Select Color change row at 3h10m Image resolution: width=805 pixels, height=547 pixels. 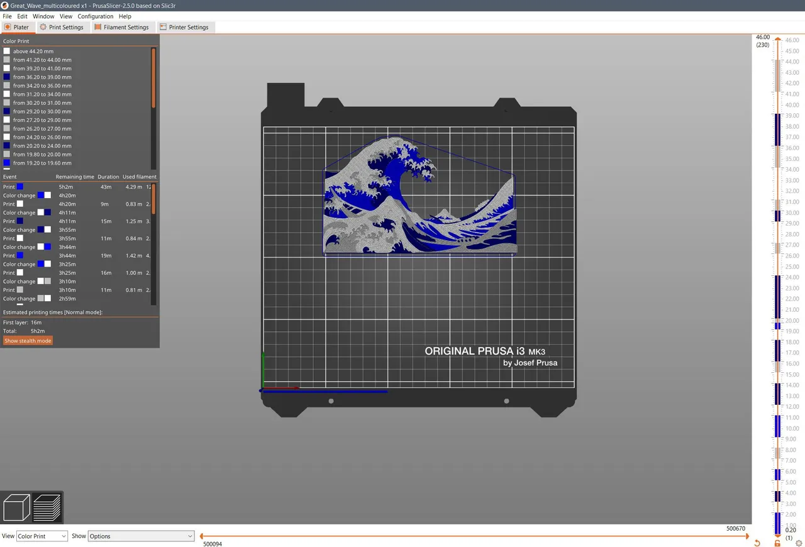(x=76, y=282)
